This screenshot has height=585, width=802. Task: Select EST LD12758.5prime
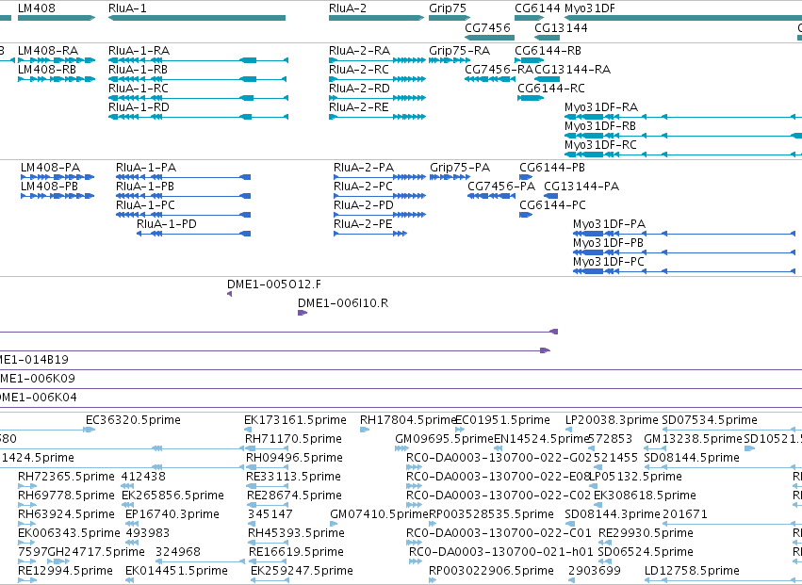[x=723, y=580]
